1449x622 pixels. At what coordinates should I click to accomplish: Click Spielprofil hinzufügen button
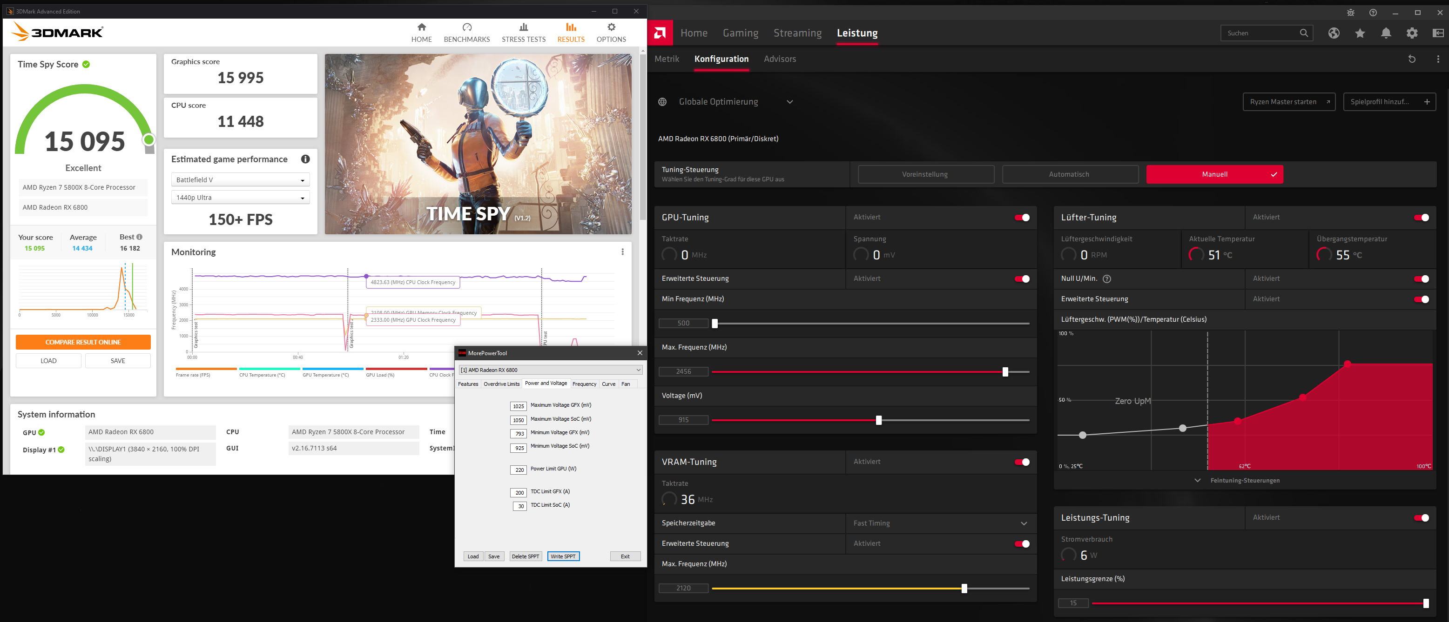(x=1389, y=102)
